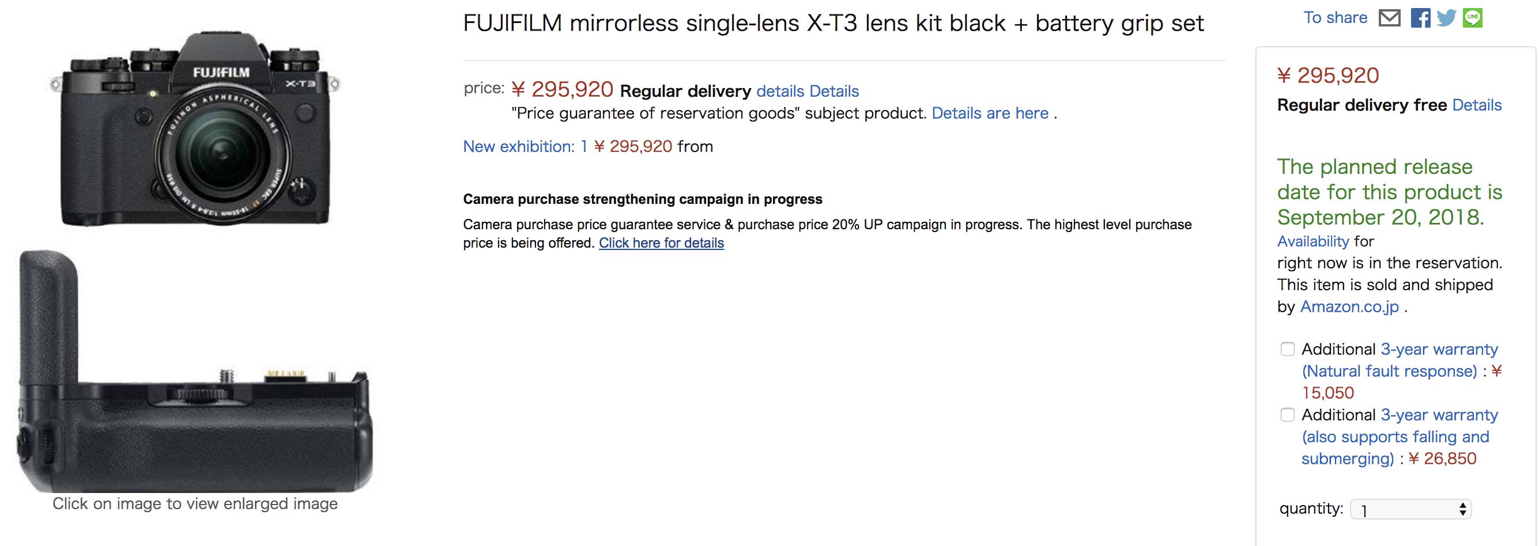
Task: Follow 'Click here for details' campaign link
Action: [x=661, y=243]
